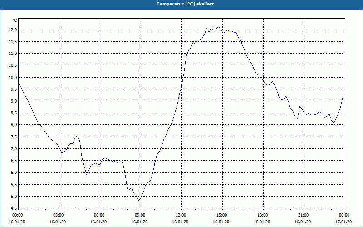Click the 8,0 y-axis value
This screenshot has height=227, width=363.
[14, 124]
